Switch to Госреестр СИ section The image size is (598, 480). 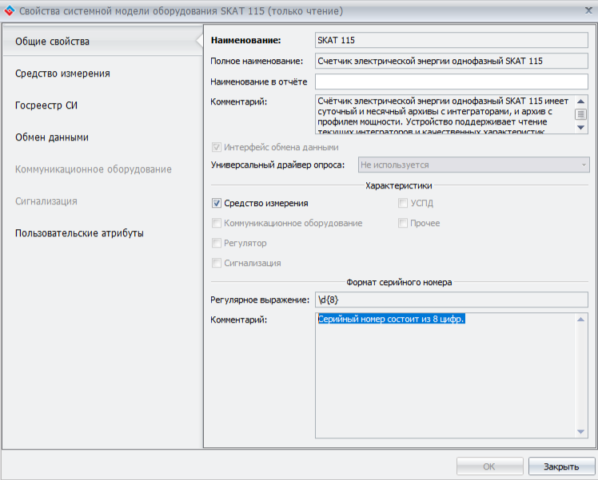point(46,105)
